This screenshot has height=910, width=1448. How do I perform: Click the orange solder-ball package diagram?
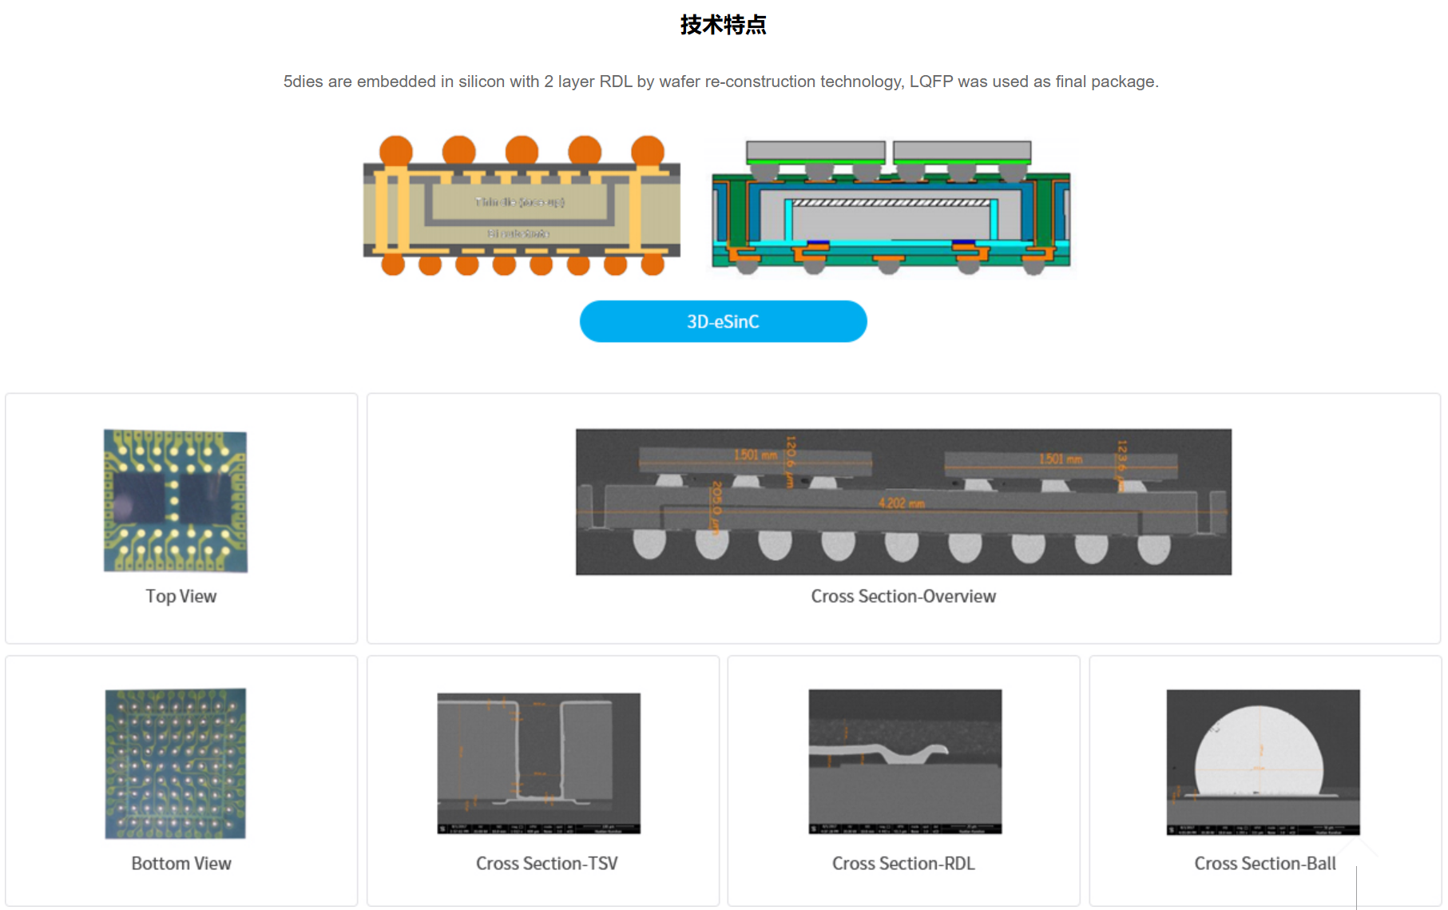pos(522,206)
